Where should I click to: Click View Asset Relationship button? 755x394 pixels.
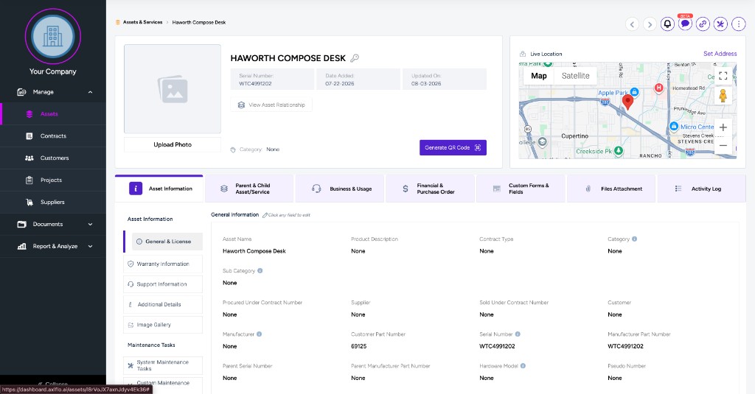pos(271,105)
